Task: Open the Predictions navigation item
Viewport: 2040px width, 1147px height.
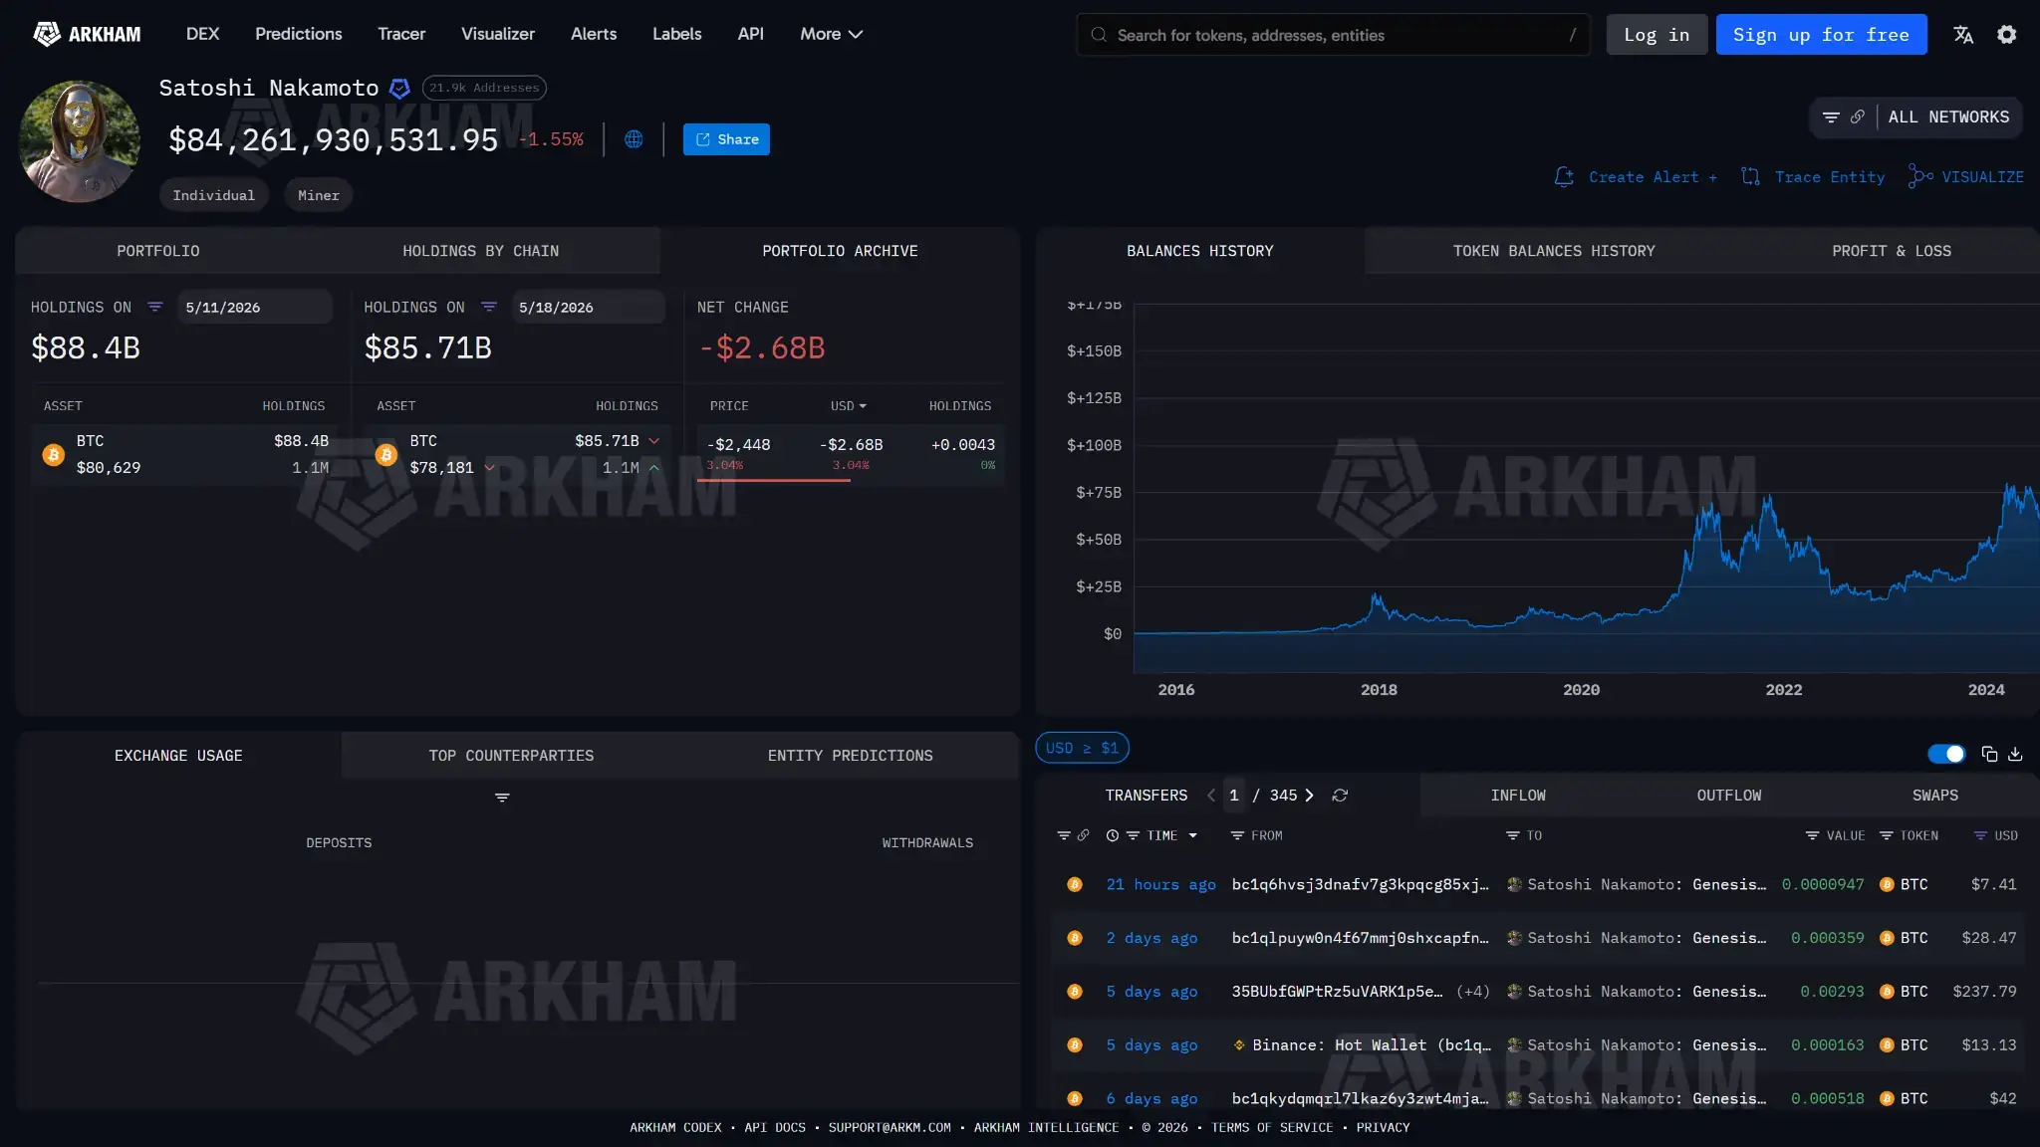Action: [x=298, y=34]
